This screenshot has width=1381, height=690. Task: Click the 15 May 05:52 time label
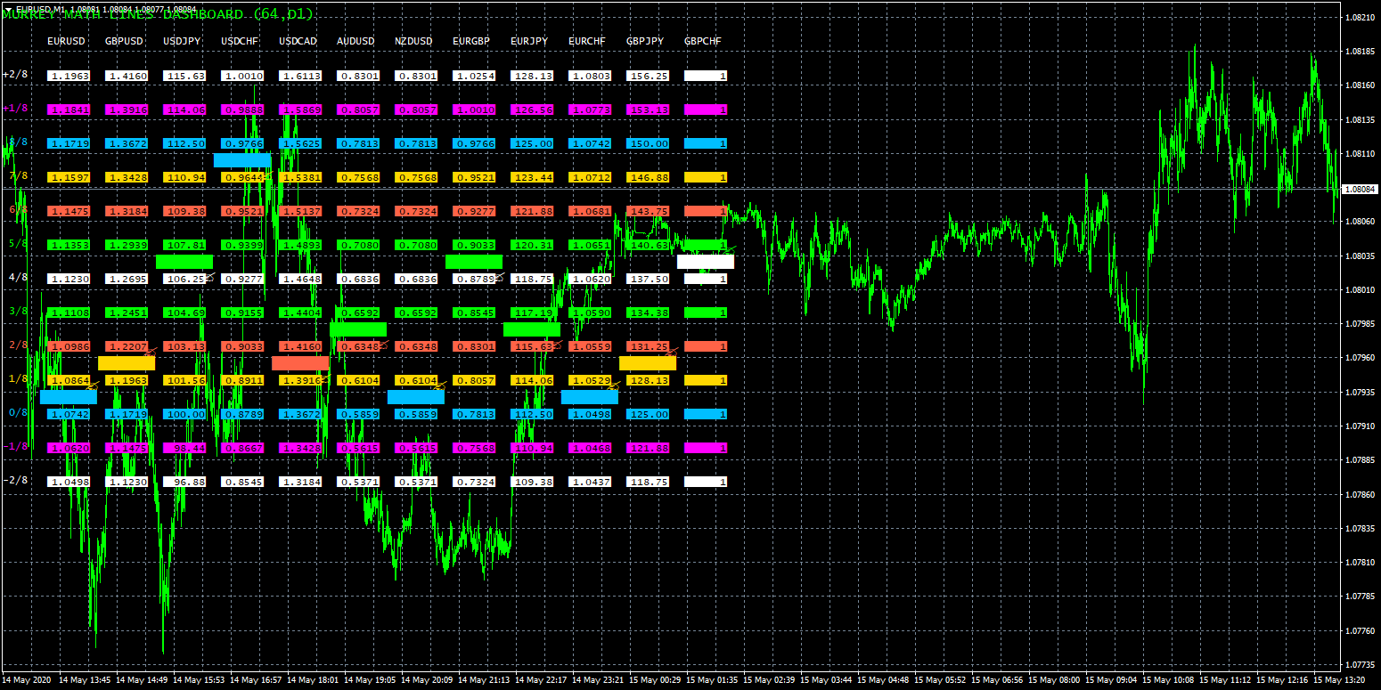point(942,679)
